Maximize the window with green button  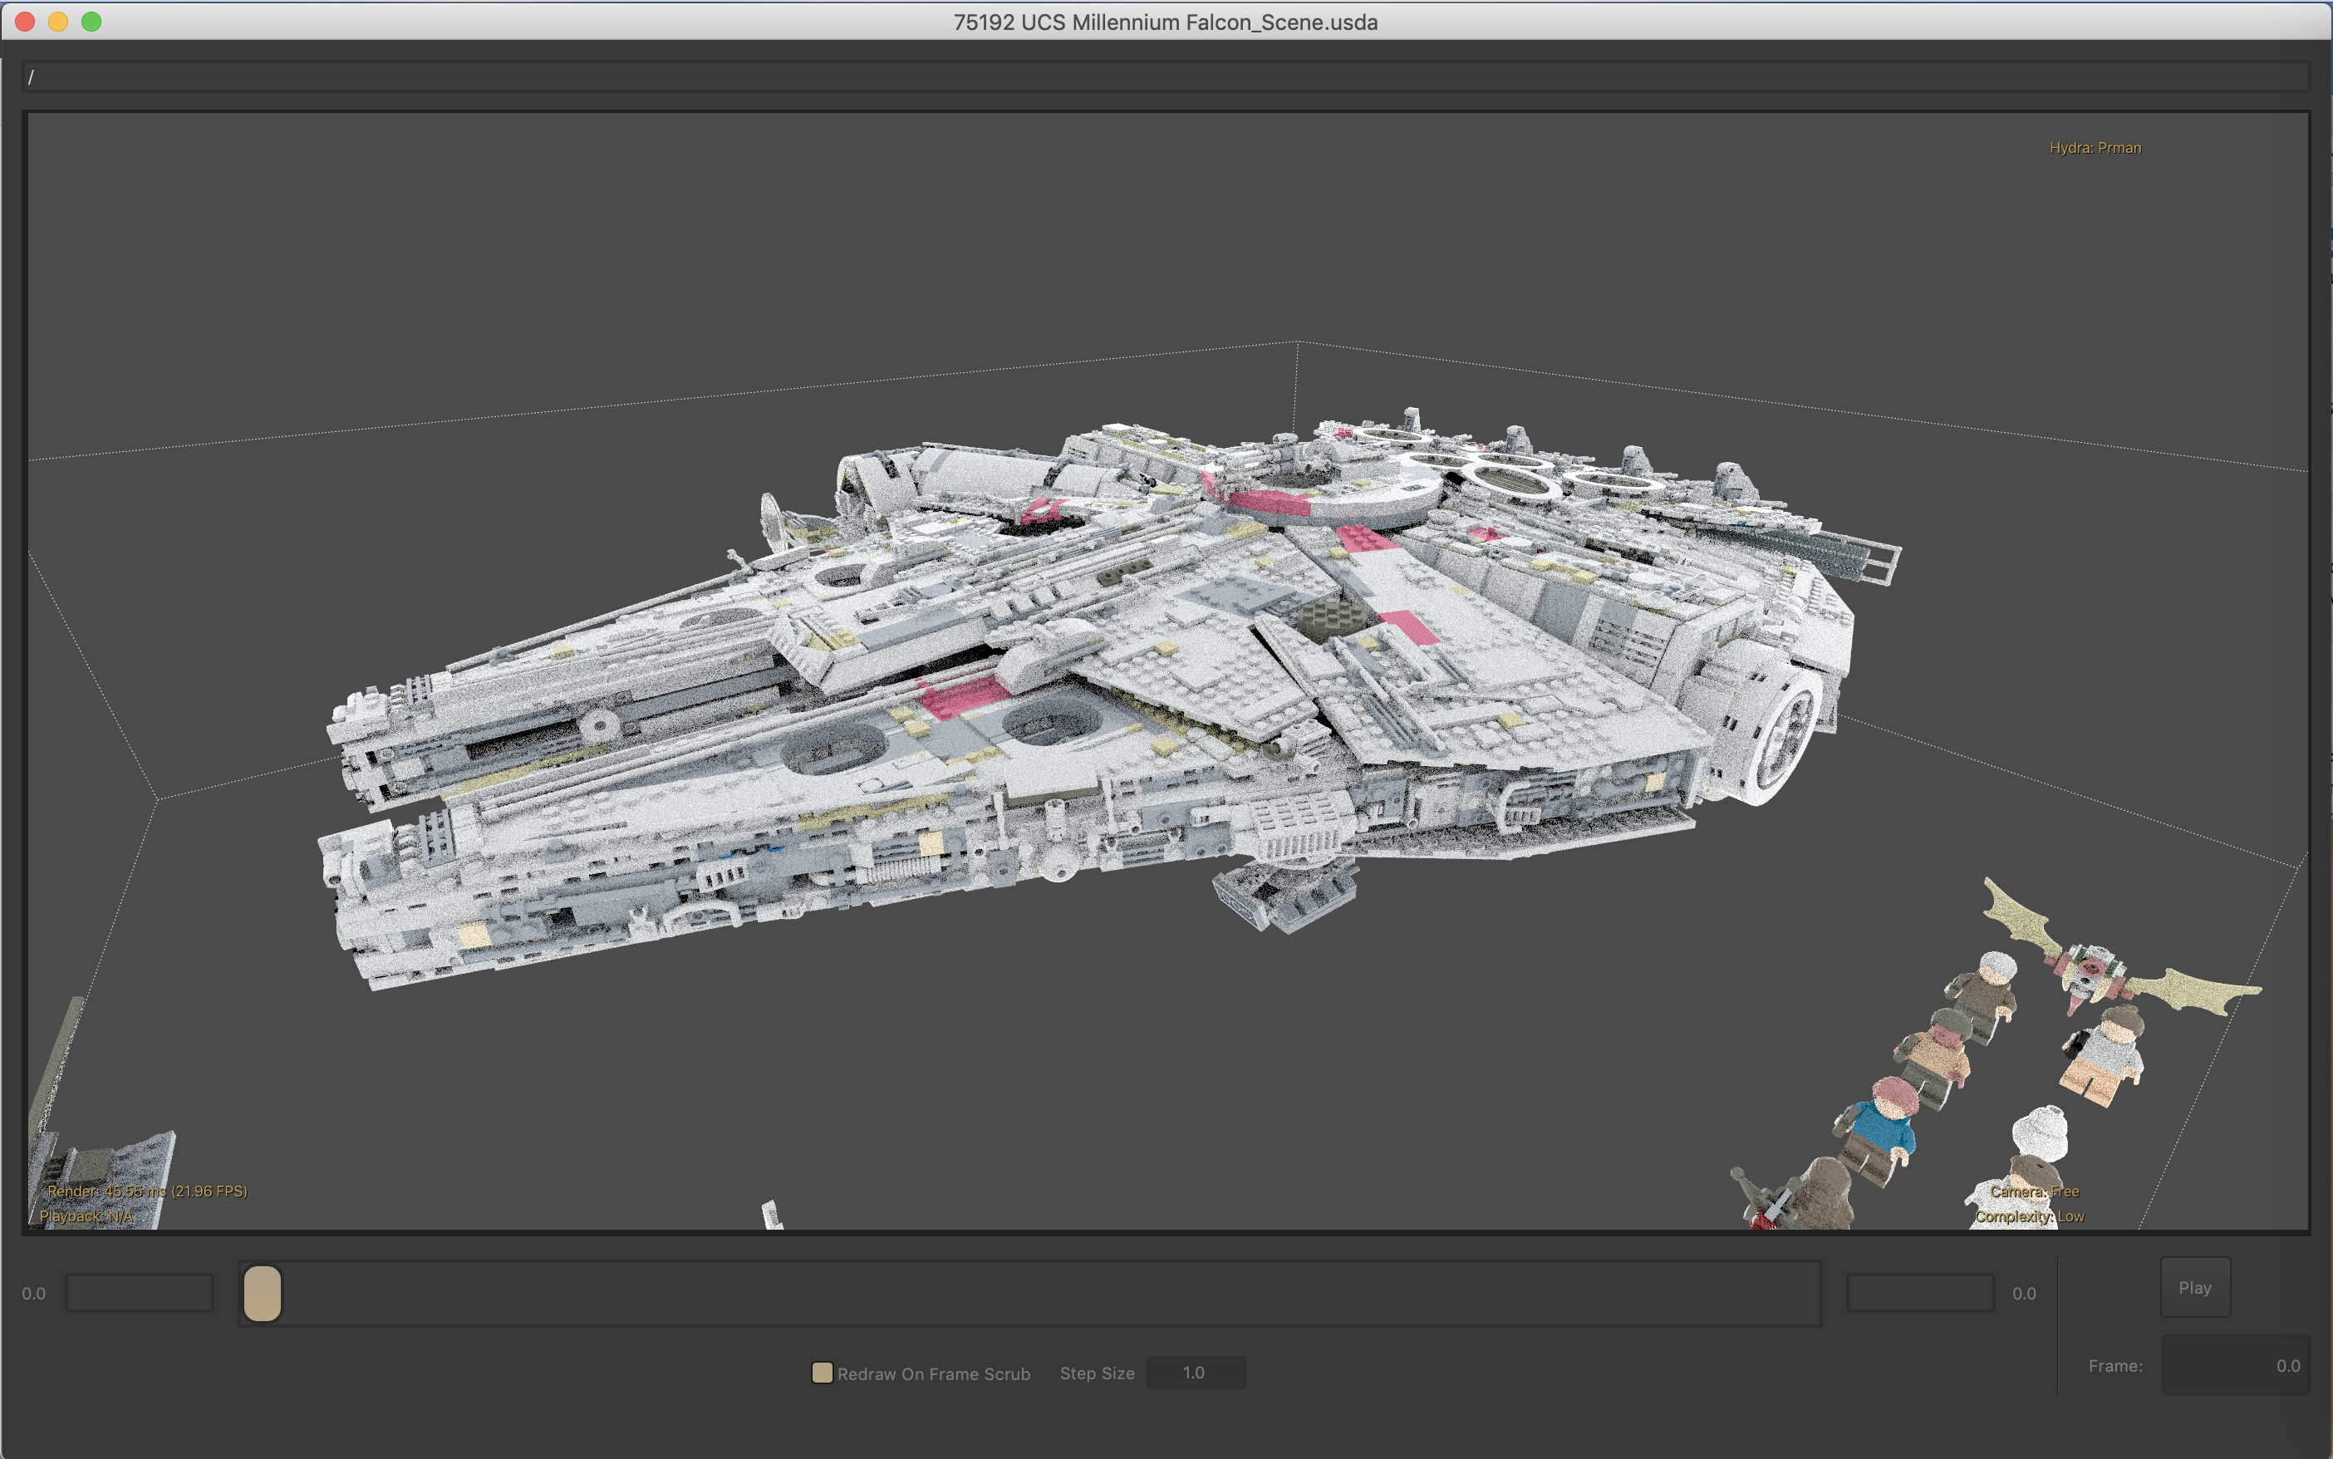91,22
